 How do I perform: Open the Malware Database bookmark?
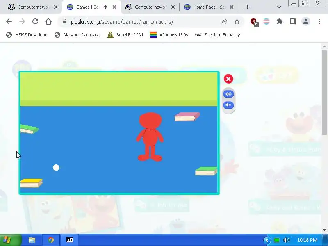[77, 35]
